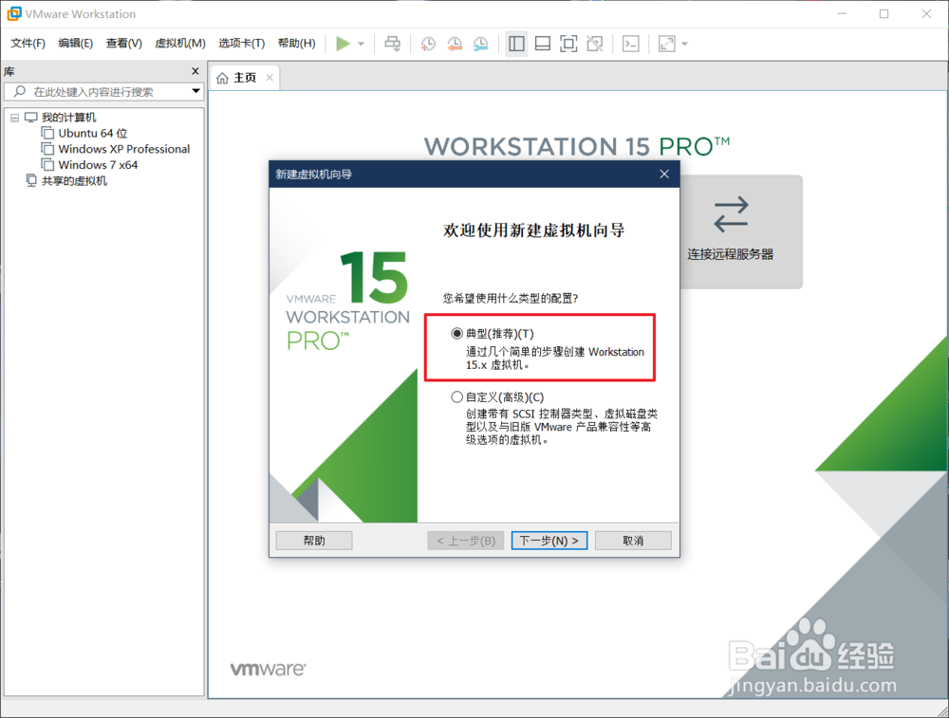Open the library search dropdown arrow
This screenshot has width=949, height=718.
(x=195, y=91)
